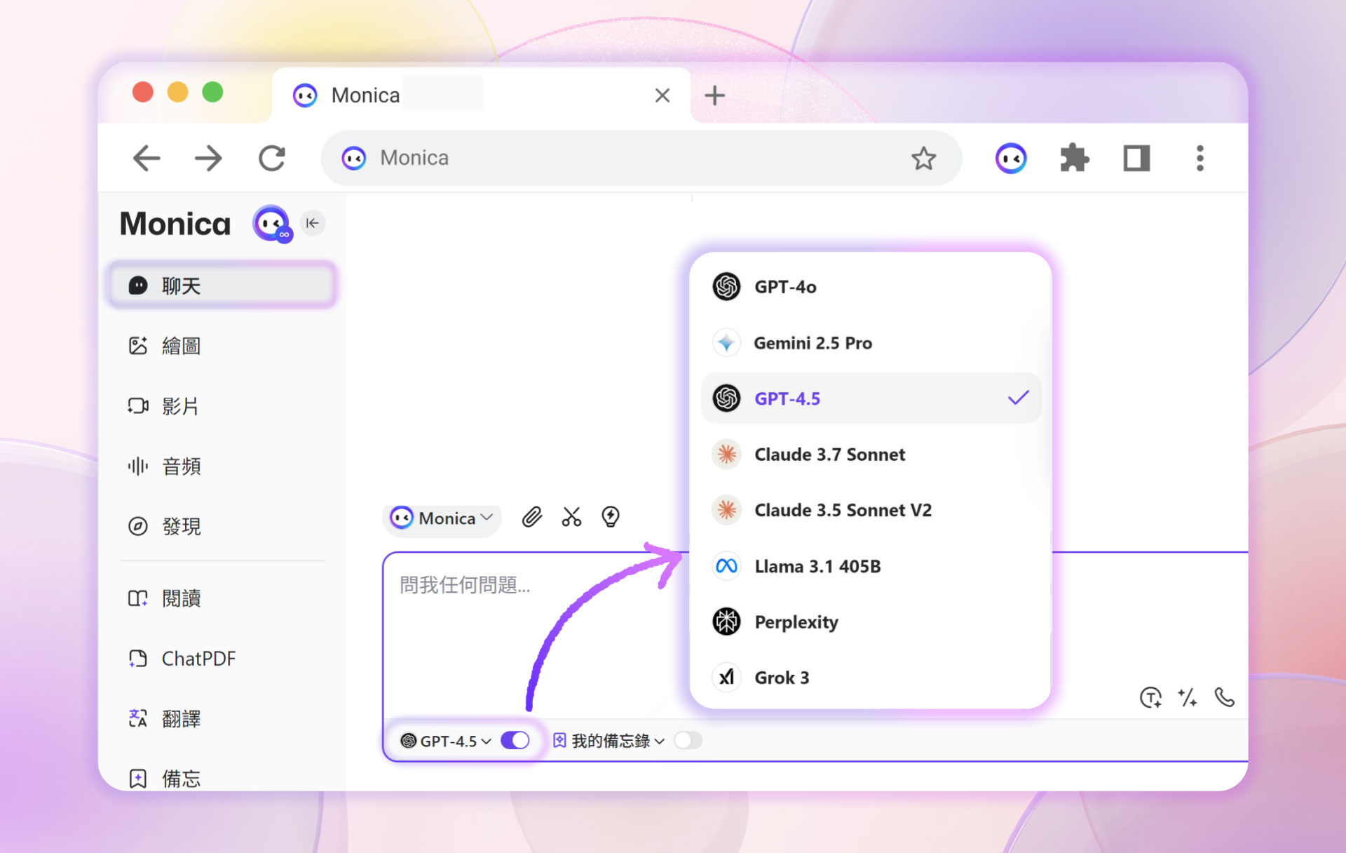Image resolution: width=1346 pixels, height=853 pixels.
Task: Click the lightbulb prompt icon
Action: [611, 518]
